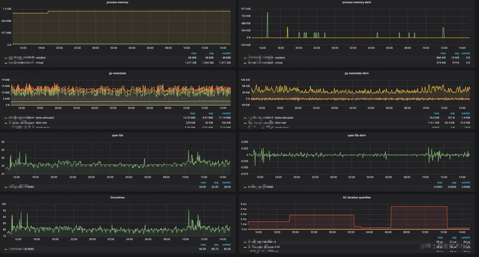Toggle the :8080 series in Goroutines legend
The height and width of the screenshot is (257, 479).
tap(21, 249)
